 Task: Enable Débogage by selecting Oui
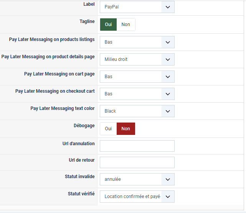coord(108,129)
